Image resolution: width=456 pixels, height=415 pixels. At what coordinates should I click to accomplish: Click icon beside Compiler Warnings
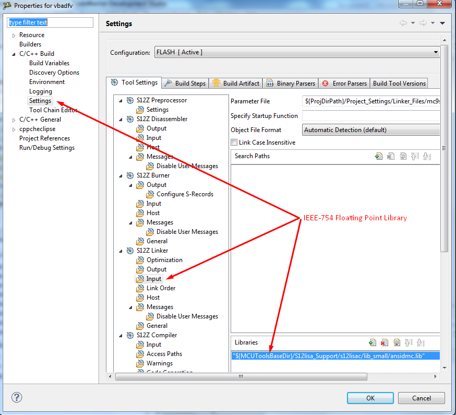(x=140, y=363)
